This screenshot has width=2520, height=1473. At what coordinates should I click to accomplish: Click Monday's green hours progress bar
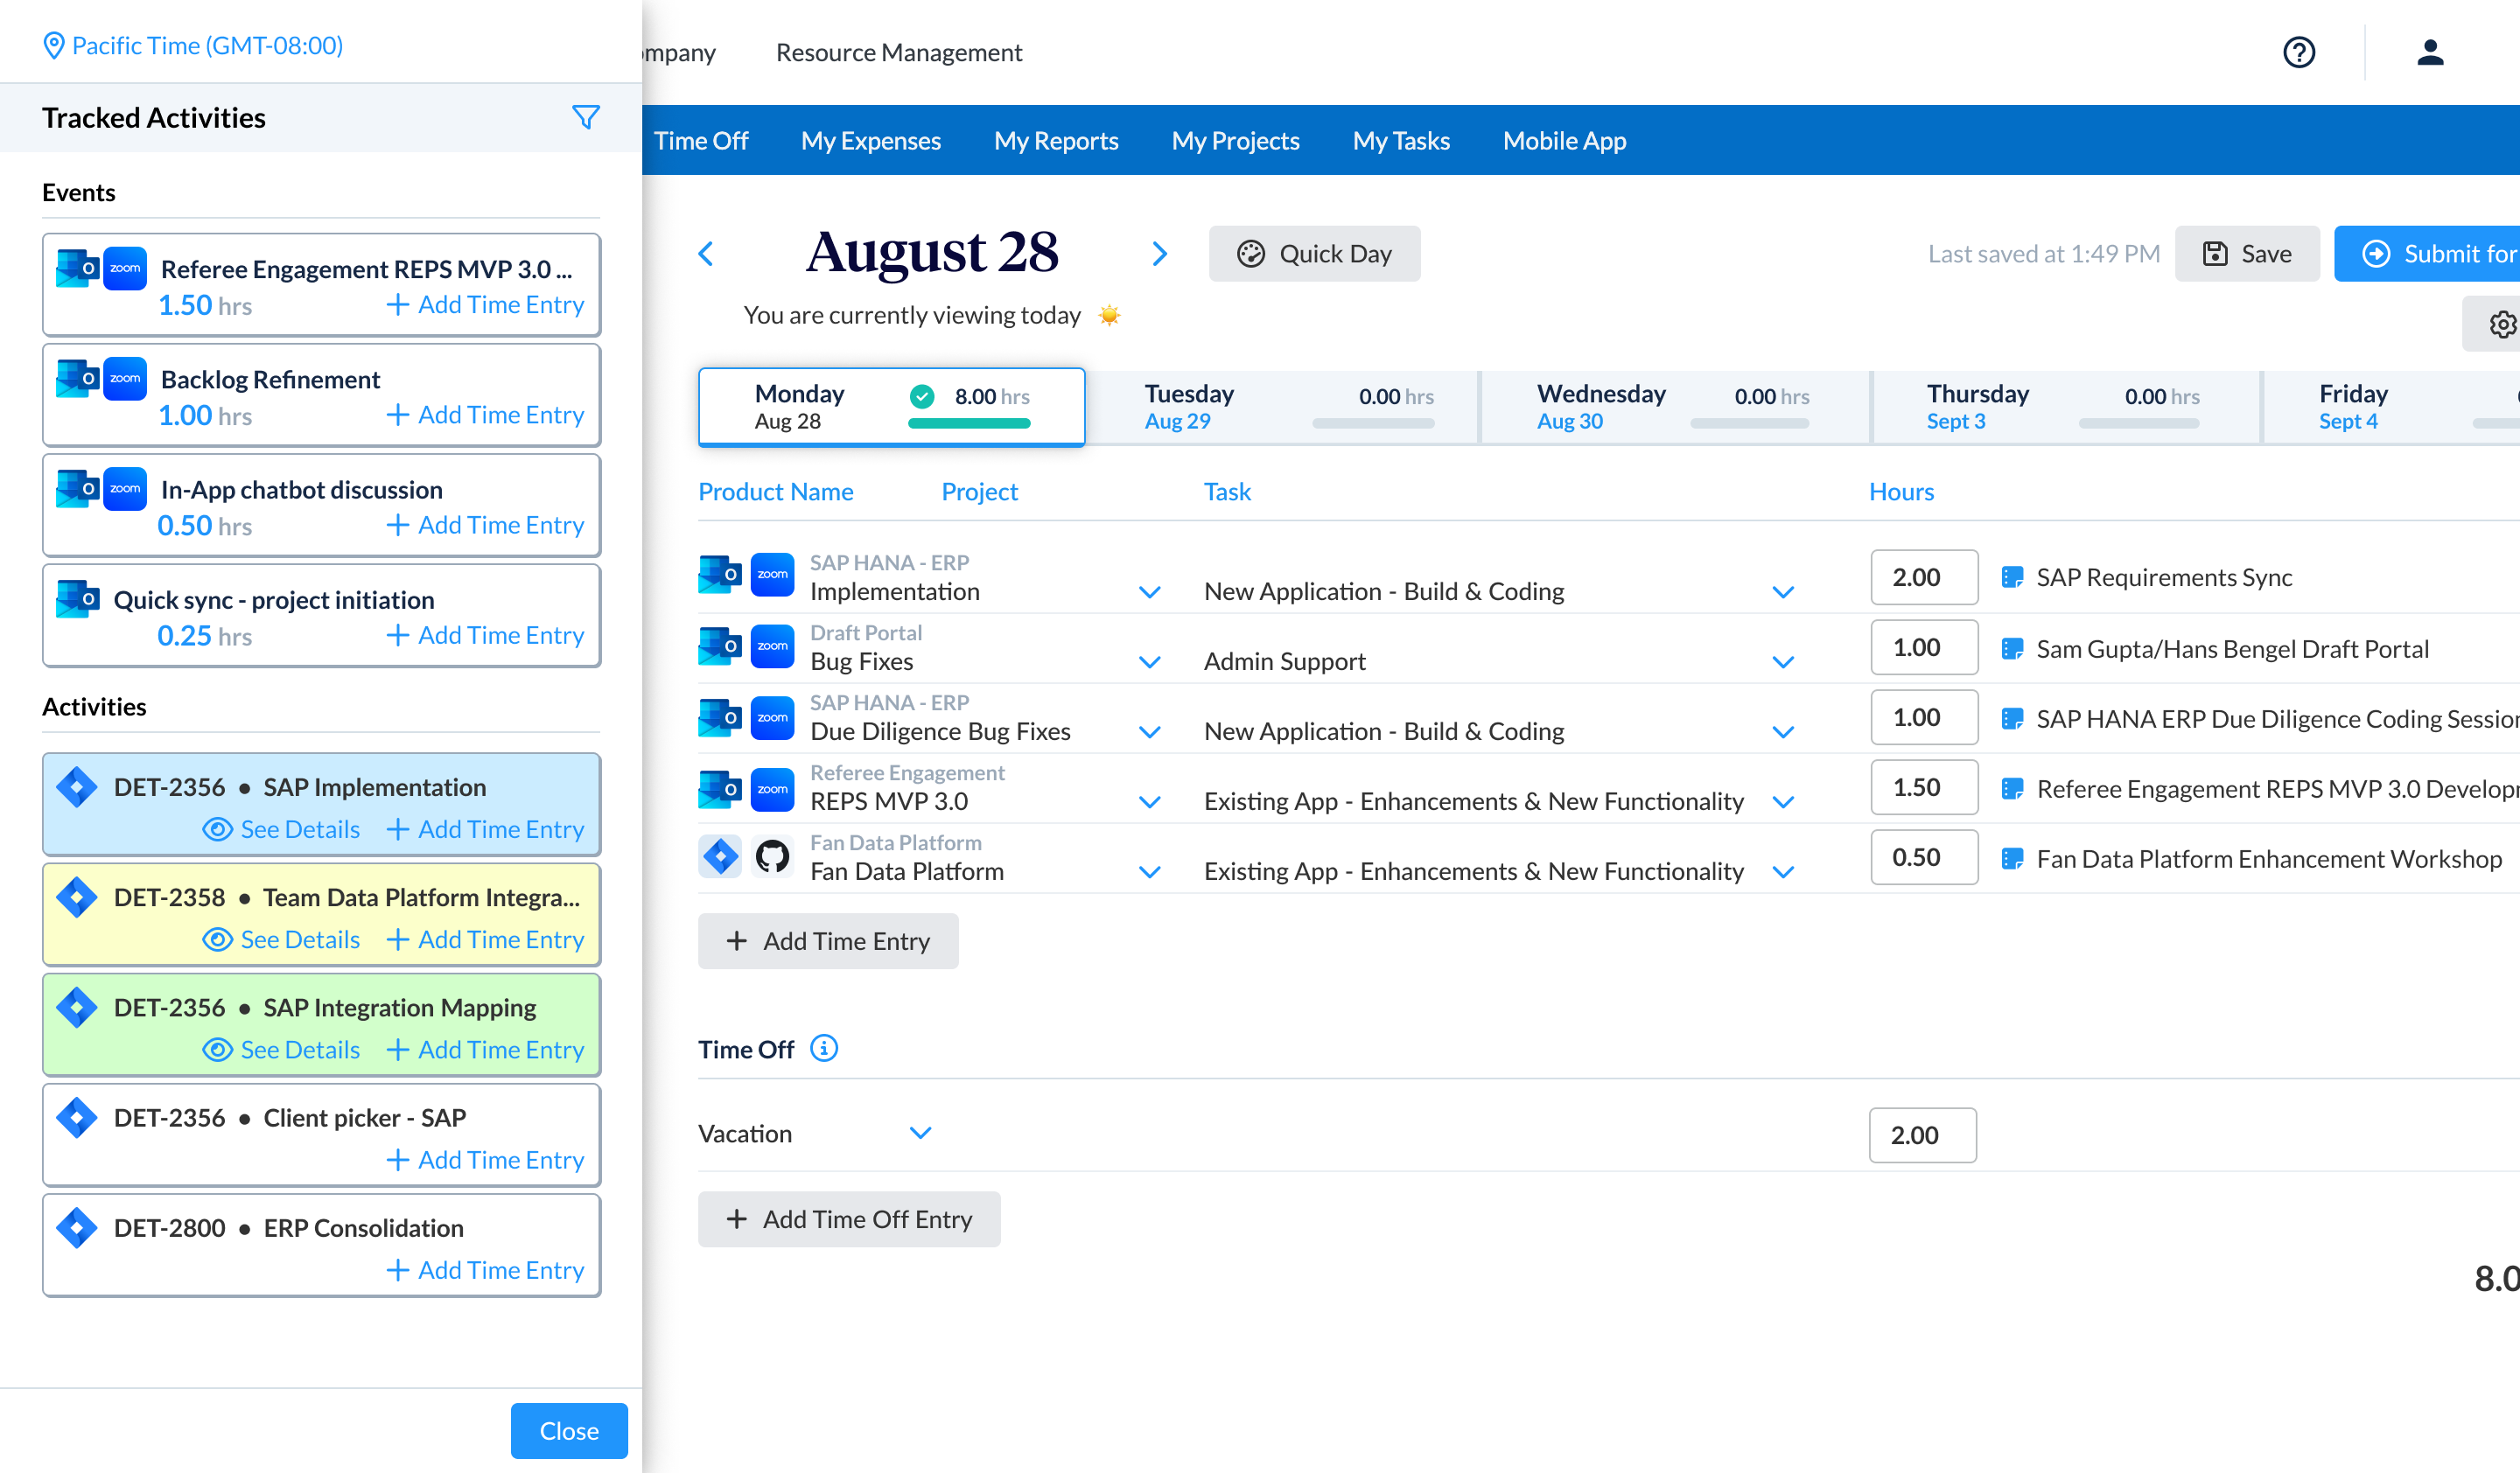coord(968,423)
